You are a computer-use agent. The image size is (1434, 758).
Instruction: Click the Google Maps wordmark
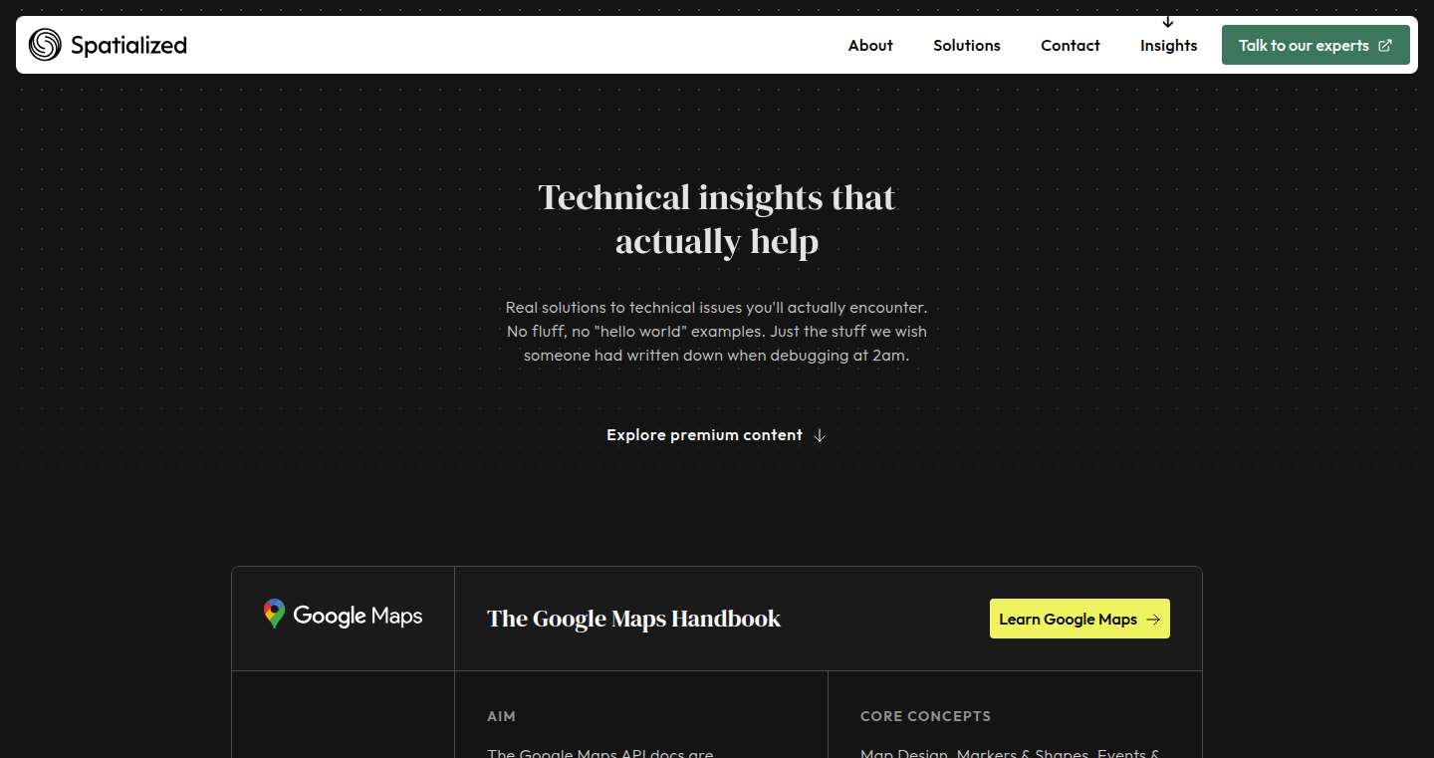click(358, 617)
